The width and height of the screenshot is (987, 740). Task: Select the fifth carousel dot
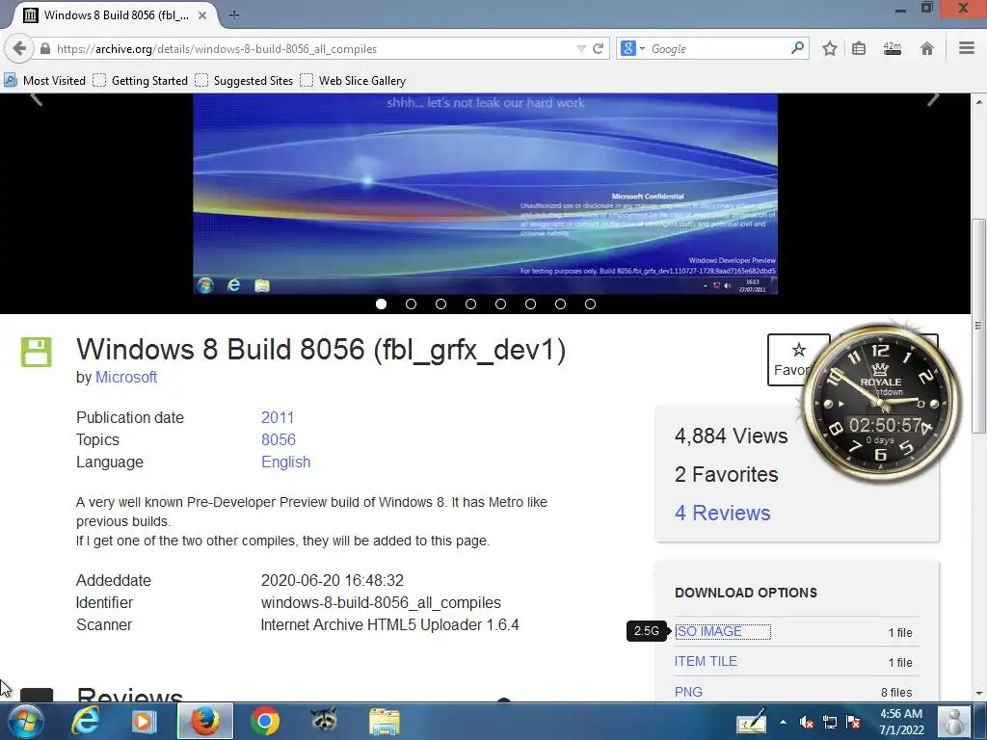tap(500, 304)
